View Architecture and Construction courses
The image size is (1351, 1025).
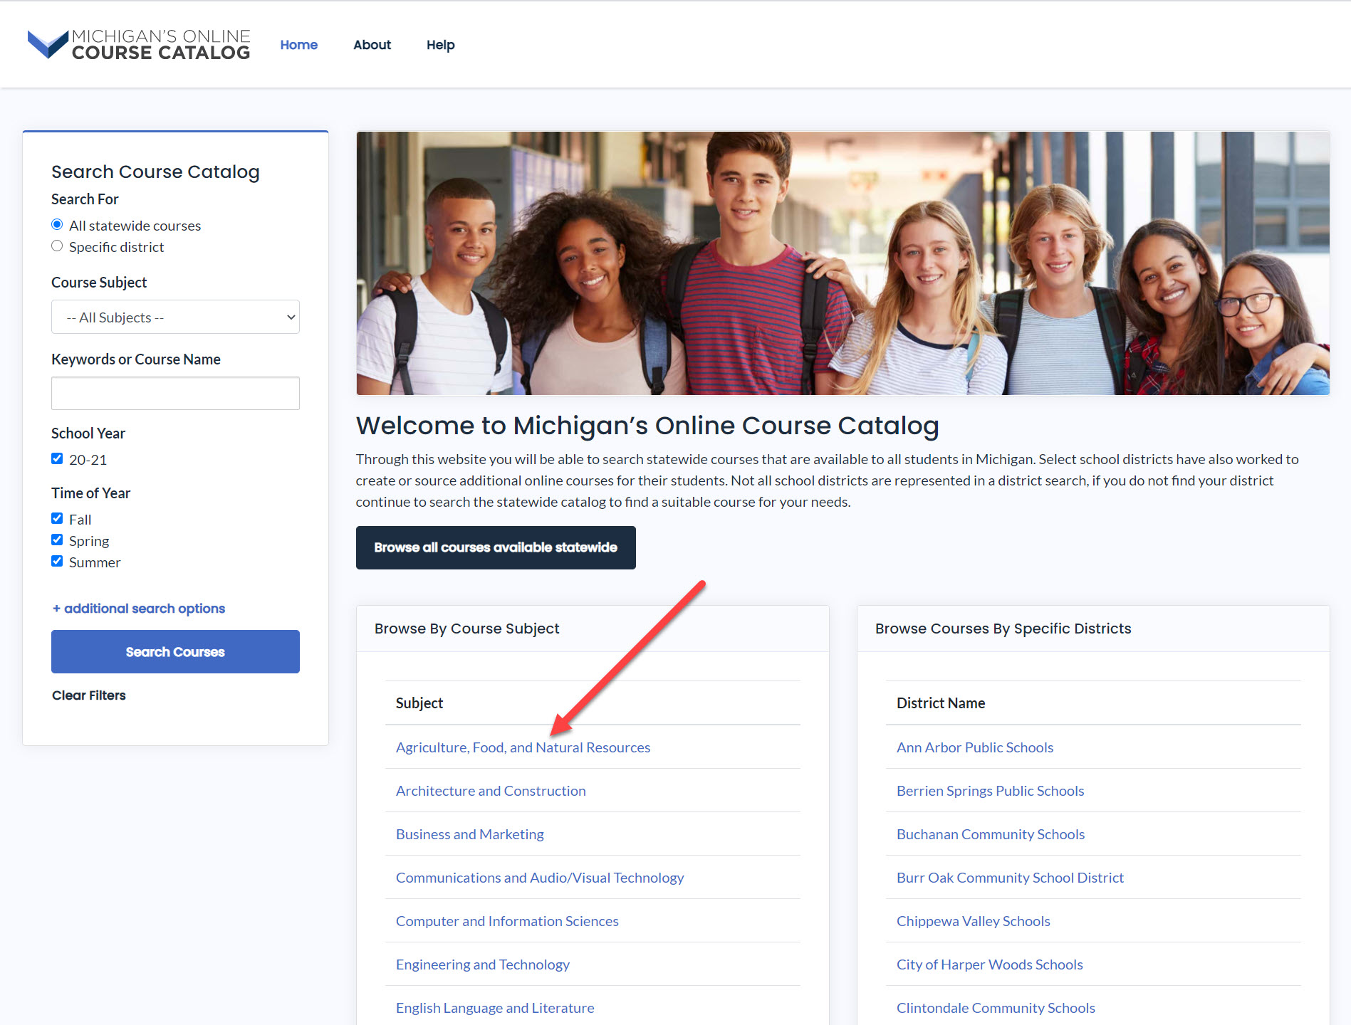coord(491,790)
